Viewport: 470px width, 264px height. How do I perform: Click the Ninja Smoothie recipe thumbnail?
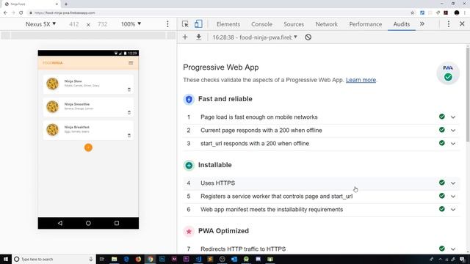point(52,107)
